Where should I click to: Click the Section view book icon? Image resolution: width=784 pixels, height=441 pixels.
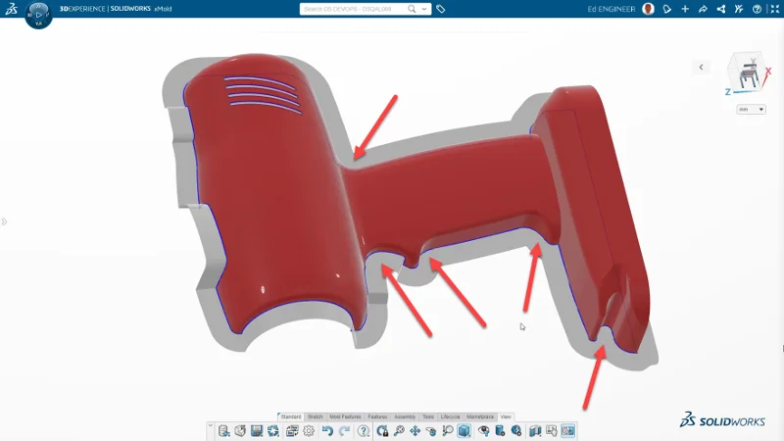535,431
